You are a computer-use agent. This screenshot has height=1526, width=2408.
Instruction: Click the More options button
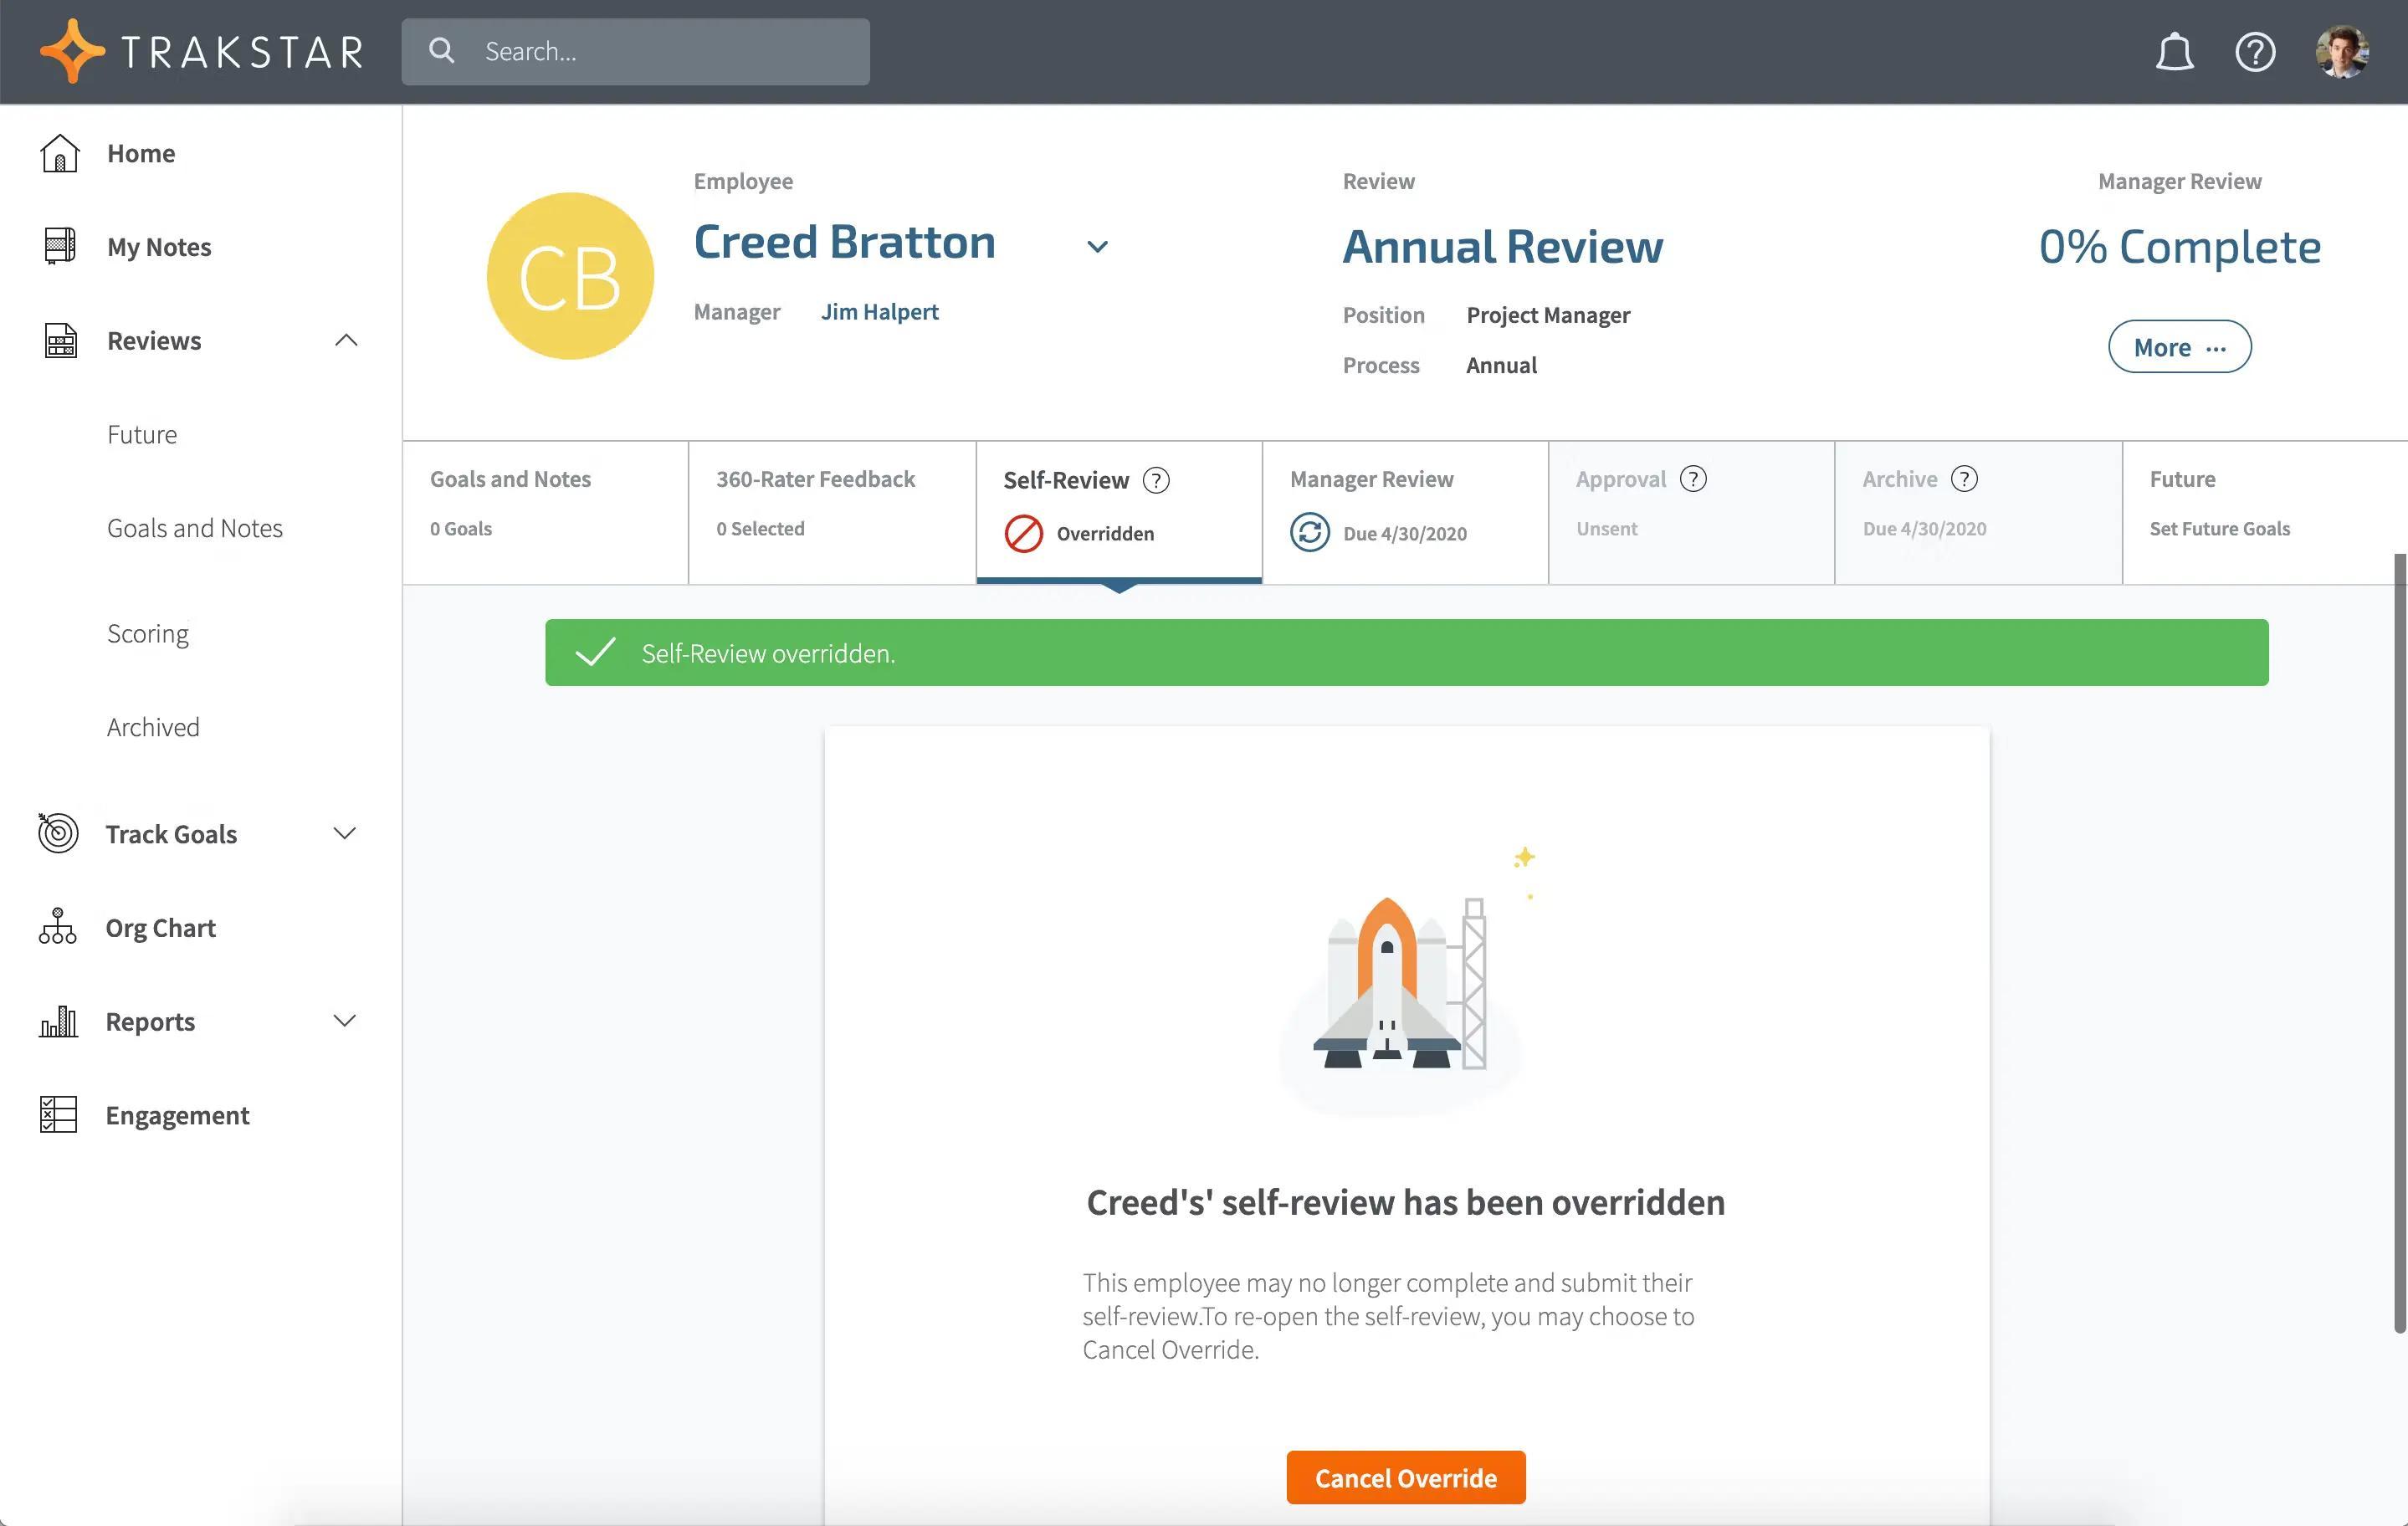click(x=2180, y=346)
